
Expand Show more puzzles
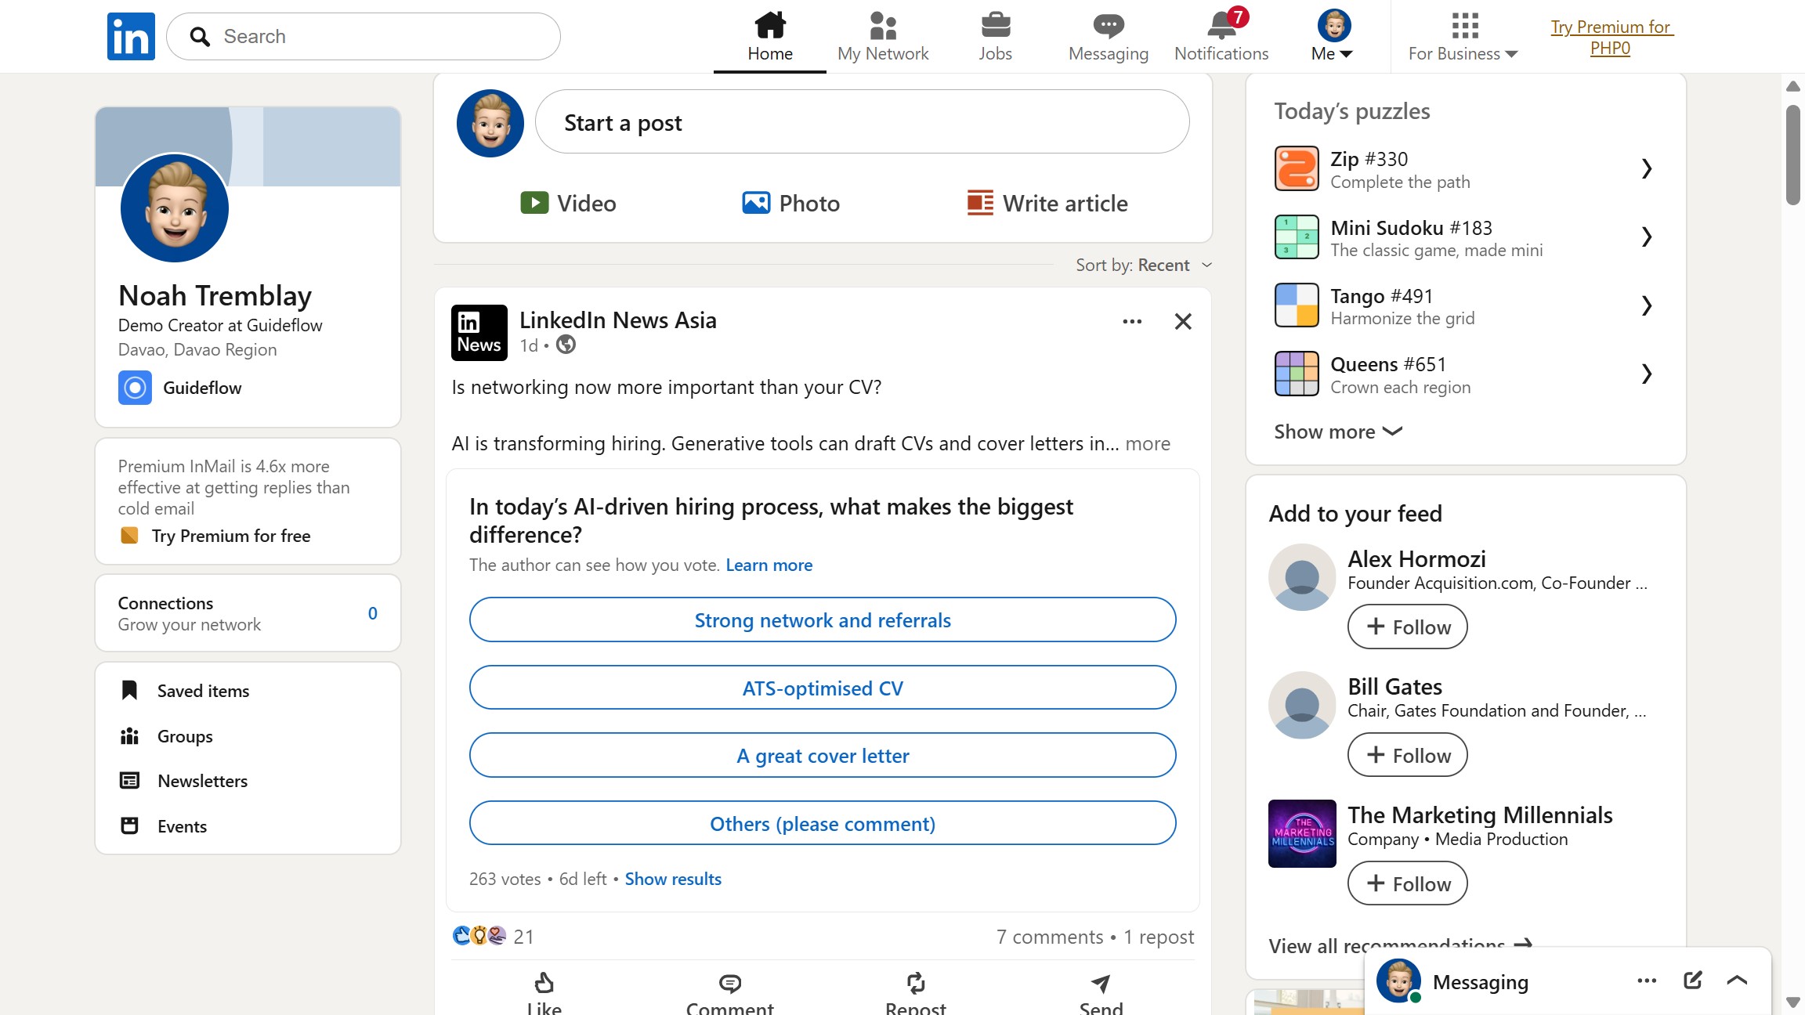click(1338, 432)
